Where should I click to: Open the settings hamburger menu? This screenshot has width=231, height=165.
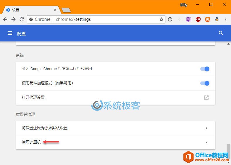10,33
